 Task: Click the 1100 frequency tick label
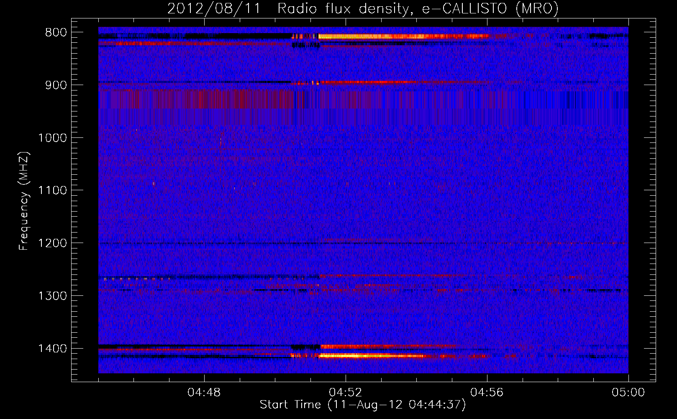(x=53, y=191)
